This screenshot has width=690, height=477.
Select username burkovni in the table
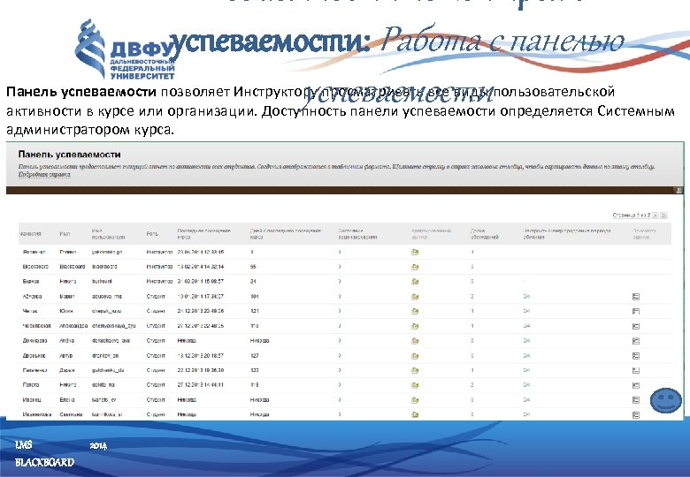pos(102,282)
